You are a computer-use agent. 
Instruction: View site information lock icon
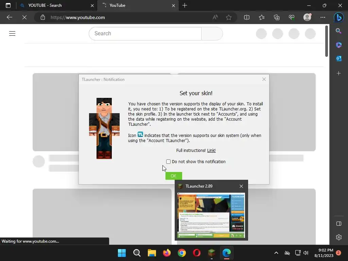coord(43,17)
